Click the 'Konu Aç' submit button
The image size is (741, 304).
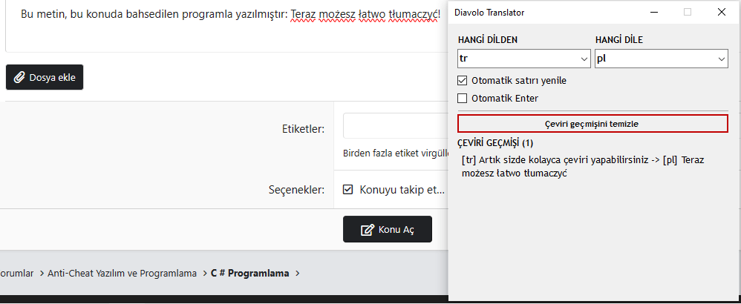[x=388, y=229]
